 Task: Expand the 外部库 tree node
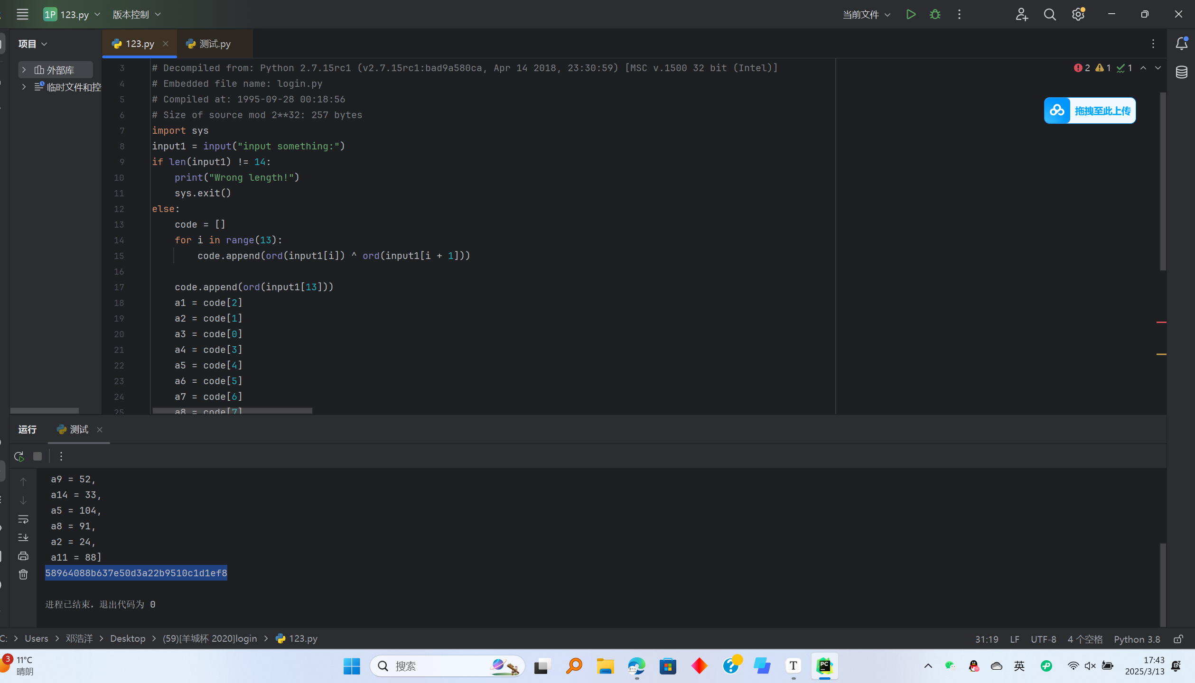point(24,70)
